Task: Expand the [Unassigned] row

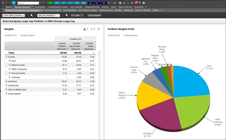Action: [6, 94]
